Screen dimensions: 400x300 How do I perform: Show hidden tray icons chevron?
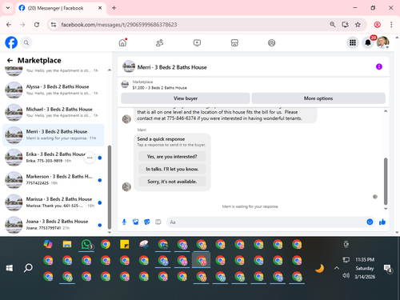pos(337,268)
